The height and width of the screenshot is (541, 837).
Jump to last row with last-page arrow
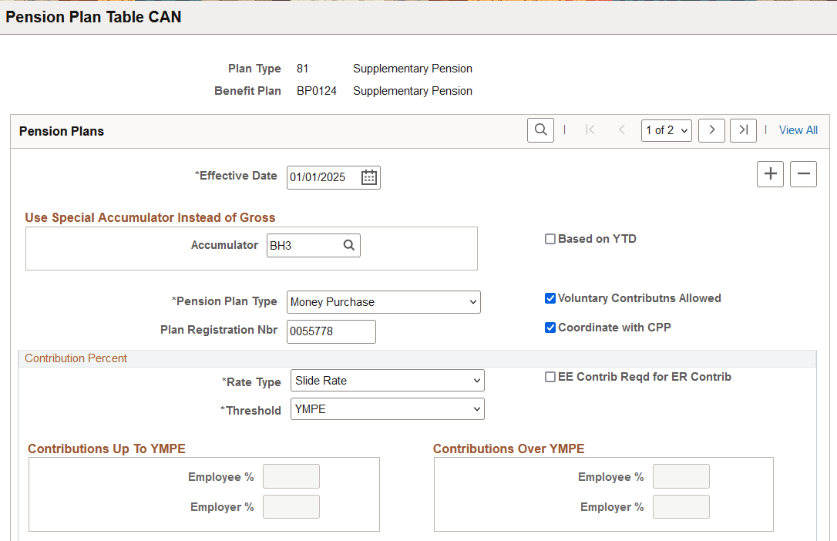coord(743,130)
